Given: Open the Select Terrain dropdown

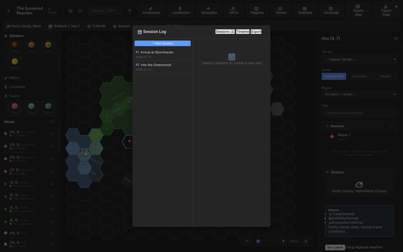Looking at the screenshot, I should click(359, 59).
